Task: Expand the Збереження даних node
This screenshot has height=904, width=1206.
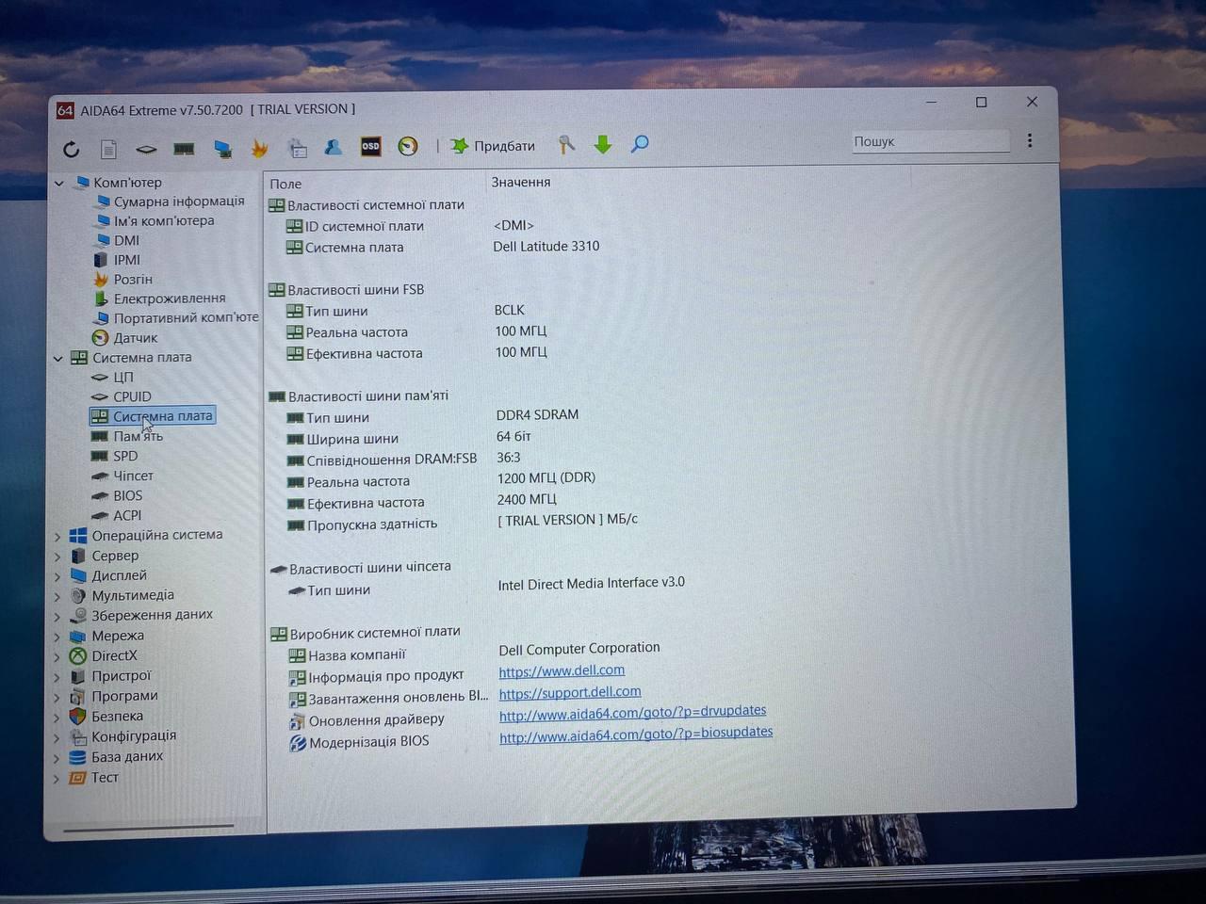Action: pos(57,616)
